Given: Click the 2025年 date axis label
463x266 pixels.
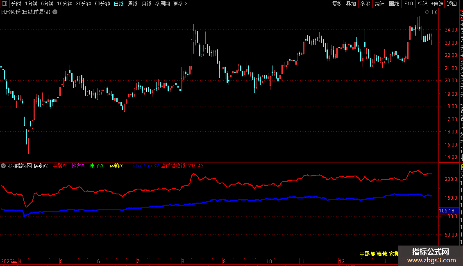Looking at the screenshot, I should pos(9,261).
